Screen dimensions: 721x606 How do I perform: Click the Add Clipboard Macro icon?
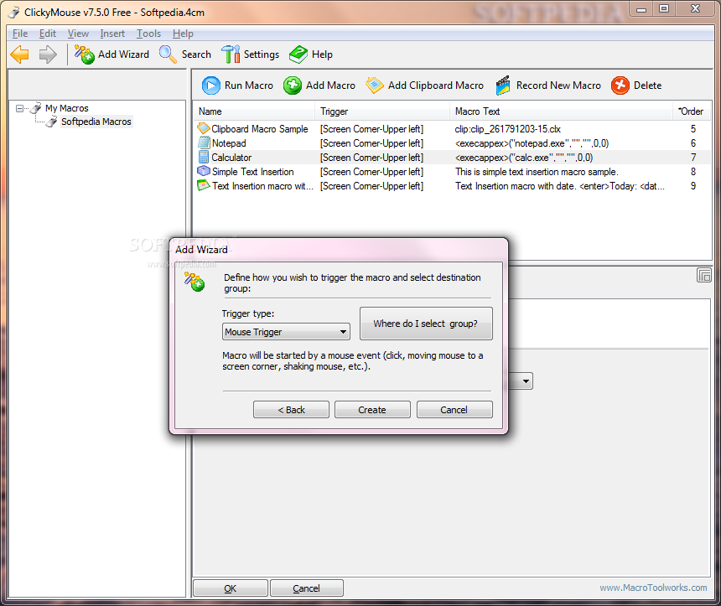[x=374, y=85]
